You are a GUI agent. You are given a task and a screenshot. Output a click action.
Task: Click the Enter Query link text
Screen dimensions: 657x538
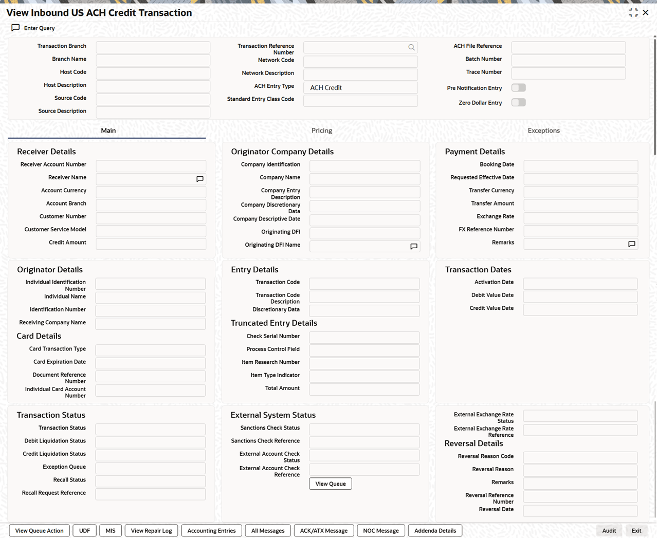pyautogui.click(x=39, y=28)
